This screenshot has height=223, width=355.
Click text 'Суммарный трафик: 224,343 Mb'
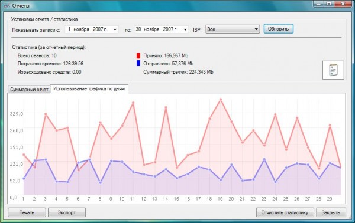[x=179, y=72]
